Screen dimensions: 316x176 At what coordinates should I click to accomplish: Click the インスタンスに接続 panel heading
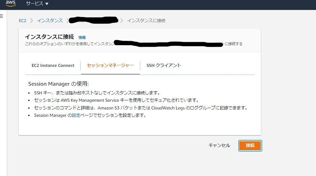click(49, 37)
